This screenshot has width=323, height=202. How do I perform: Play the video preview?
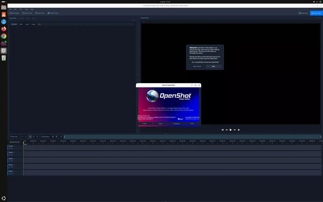[231, 130]
